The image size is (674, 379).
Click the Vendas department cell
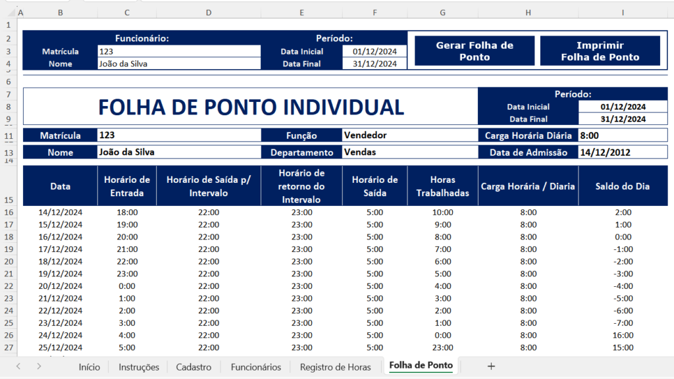(x=410, y=152)
